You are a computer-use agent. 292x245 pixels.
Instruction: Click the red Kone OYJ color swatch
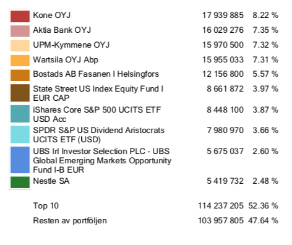coord(20,16)
